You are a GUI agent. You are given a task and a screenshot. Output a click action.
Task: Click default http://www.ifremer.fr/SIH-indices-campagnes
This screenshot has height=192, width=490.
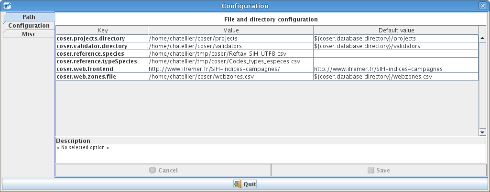396,69
